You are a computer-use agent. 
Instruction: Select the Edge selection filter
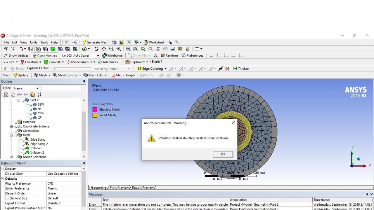tap(38, 49)
